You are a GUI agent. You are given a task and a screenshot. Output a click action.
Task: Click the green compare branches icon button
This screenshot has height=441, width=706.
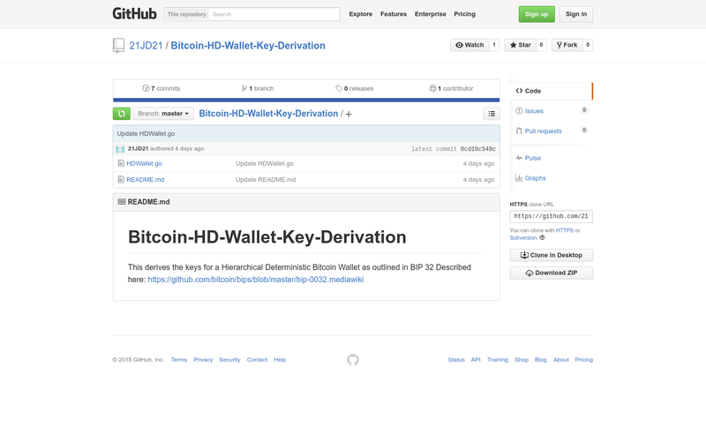click(x=122, y=114)
